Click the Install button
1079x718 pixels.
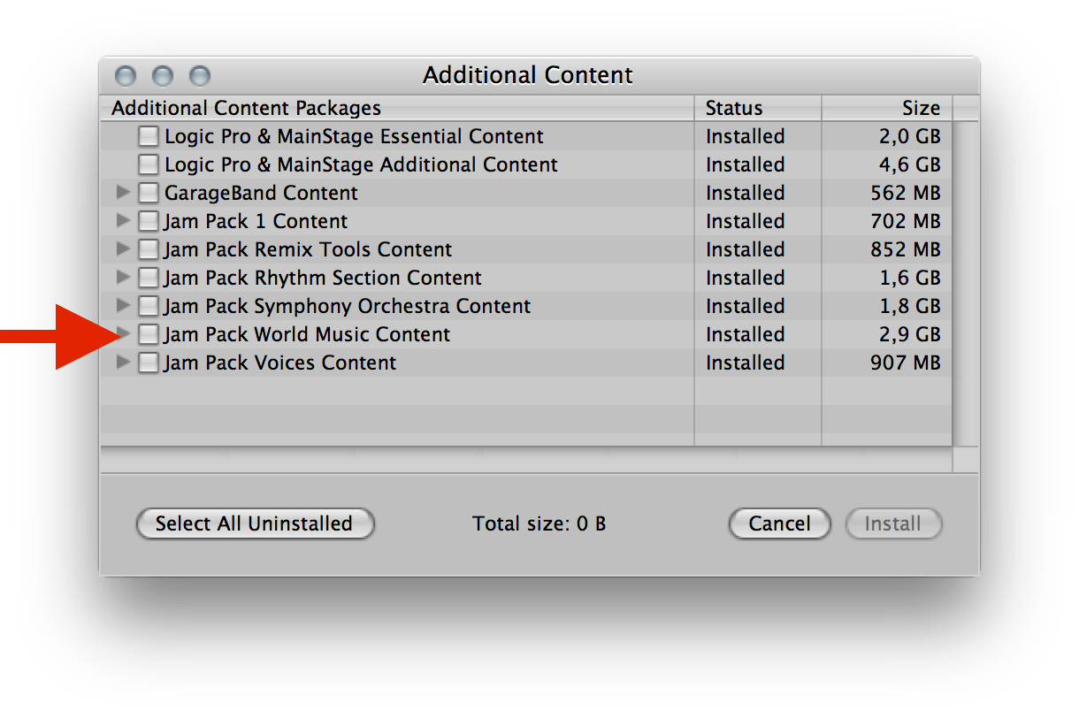[x=892, y=523]
